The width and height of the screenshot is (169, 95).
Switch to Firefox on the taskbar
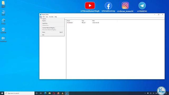(x=58, y=93)
